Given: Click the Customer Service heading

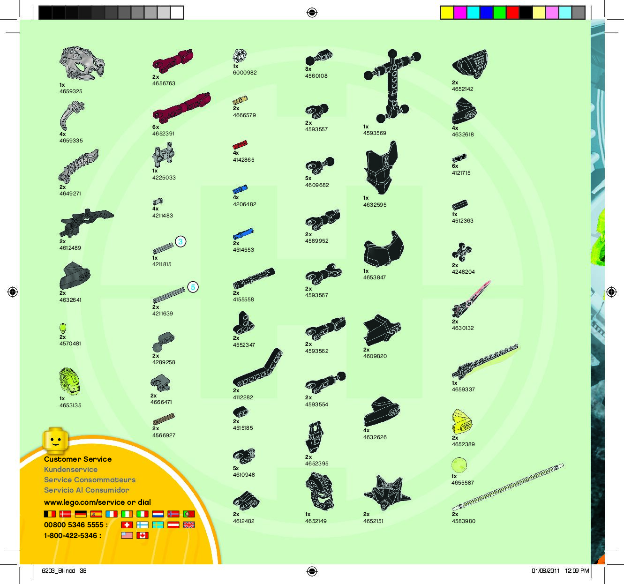Looking at the screenshot, I should coord(78,459).
